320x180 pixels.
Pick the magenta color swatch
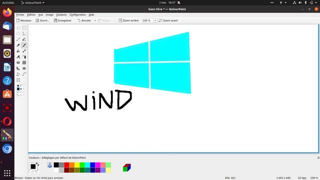coord(98,165)
